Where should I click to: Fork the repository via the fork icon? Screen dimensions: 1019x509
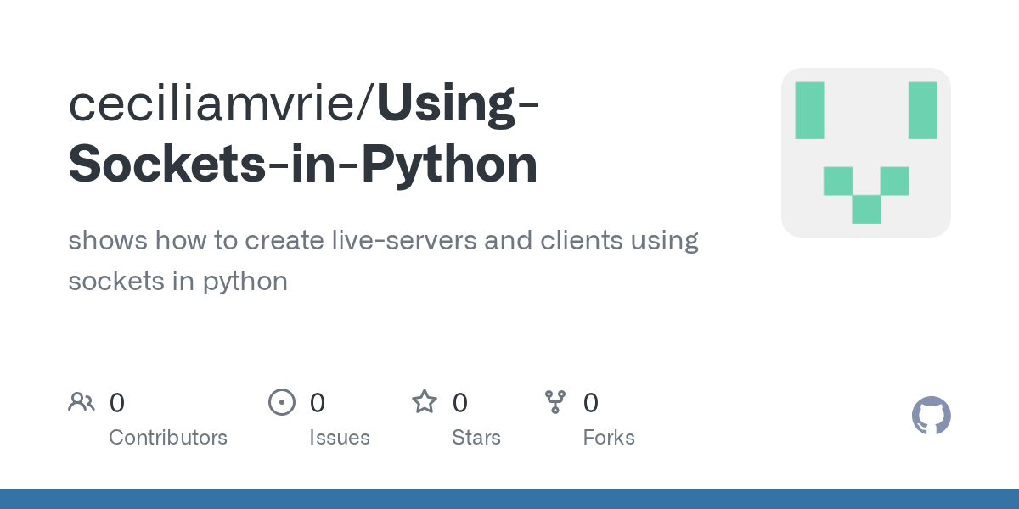(x=555, y=402)
